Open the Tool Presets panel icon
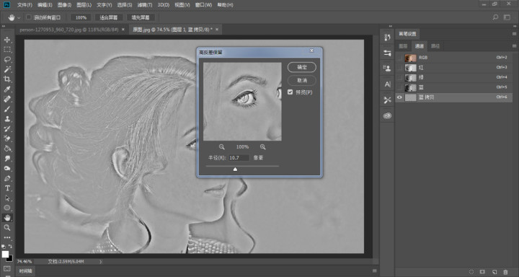 pos(387,100)
